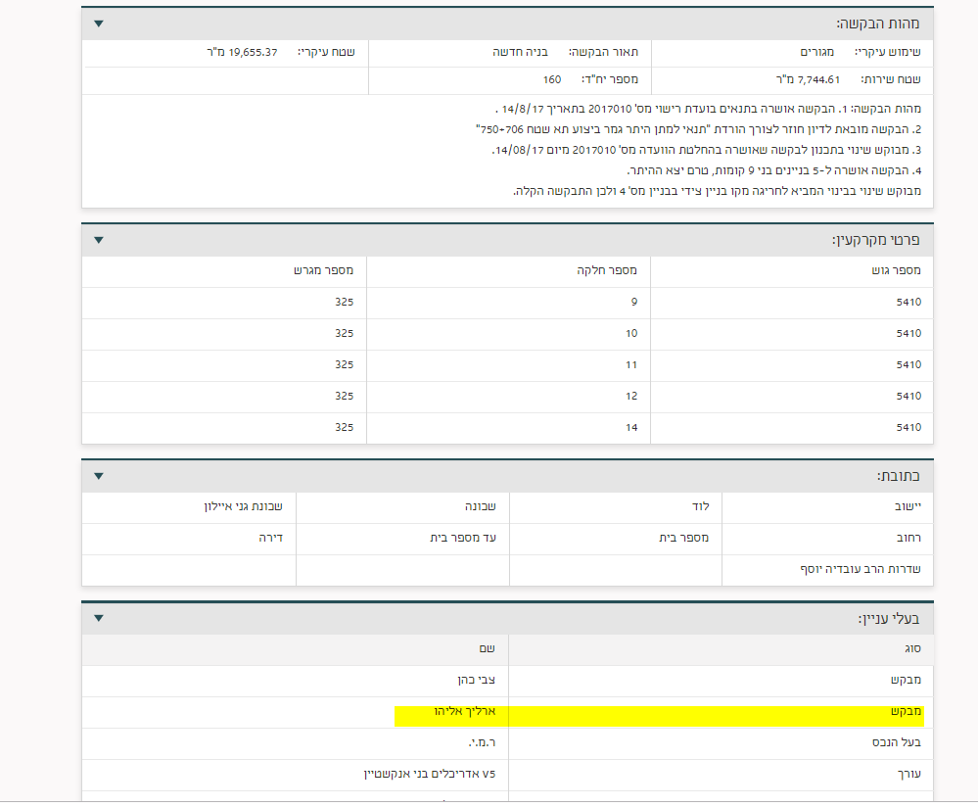The width and height of the screenshot is (978, 807).
Task: Click the מספר מגרש column header
Action: [x=324, y=270]
